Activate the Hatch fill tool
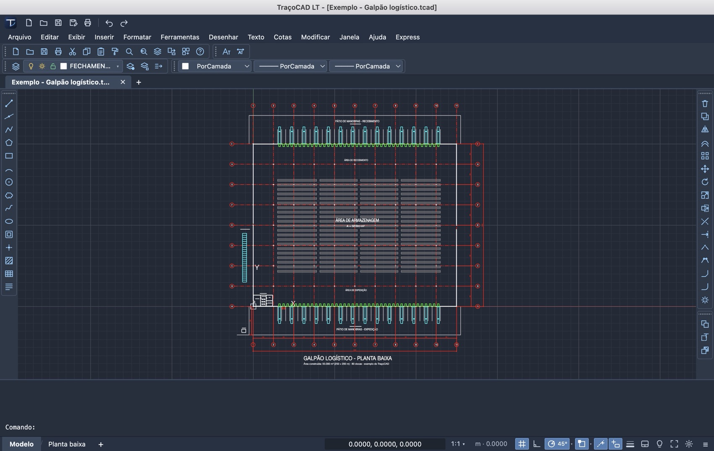Screen dimensions: 714x451 pos(9,261)
